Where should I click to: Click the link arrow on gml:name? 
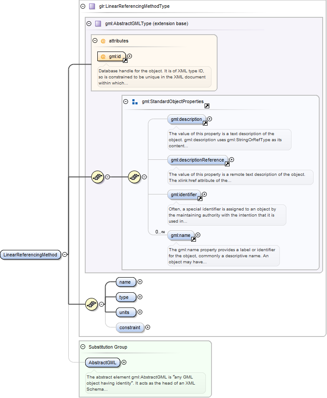[x=193, y=239]
